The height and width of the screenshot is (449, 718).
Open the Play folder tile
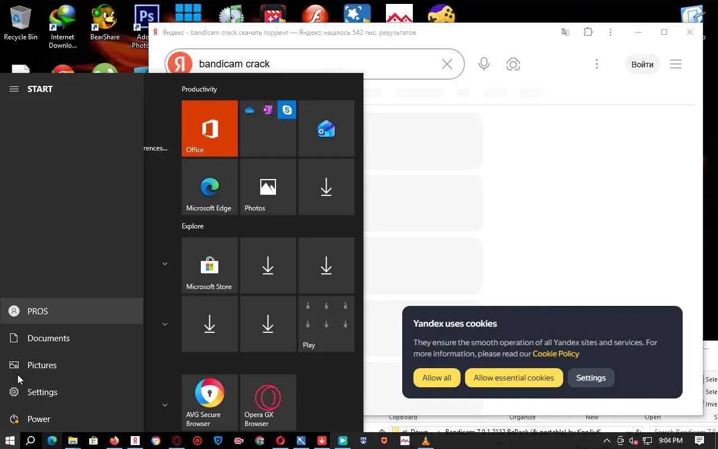pyautogui.click(x=326, y=324)
